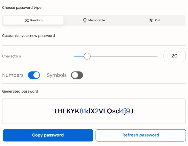Click the Characters slider handle
The width and height of the screenshot is (188, 146).
(87, 56)
